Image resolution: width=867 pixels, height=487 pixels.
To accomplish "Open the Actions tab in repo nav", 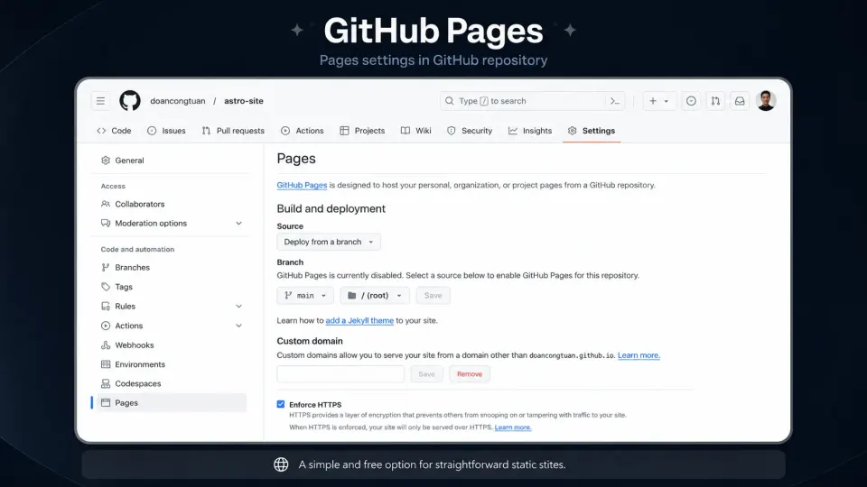I will tap(302, 131).
